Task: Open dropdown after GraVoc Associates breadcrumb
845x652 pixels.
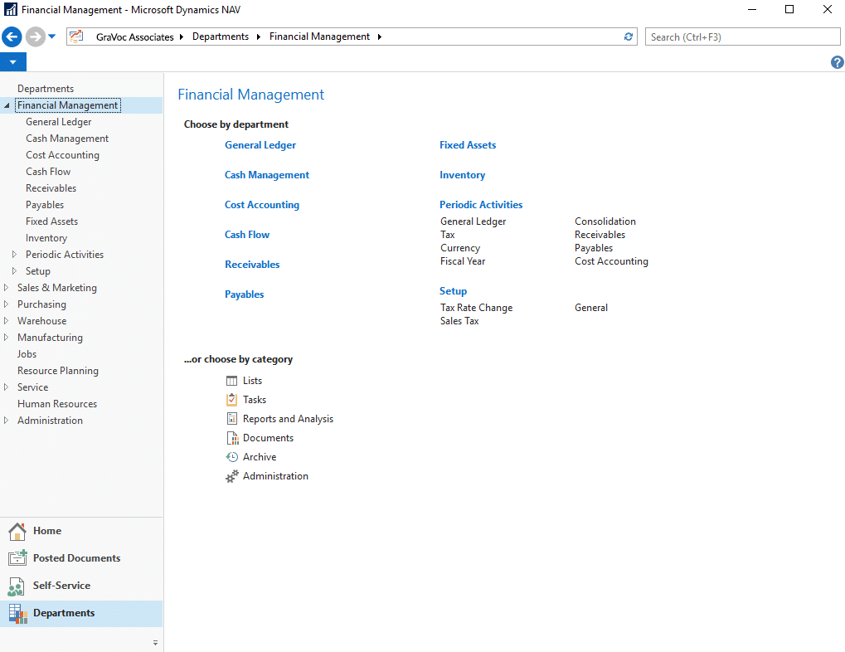Action: (x=181, y=36)
